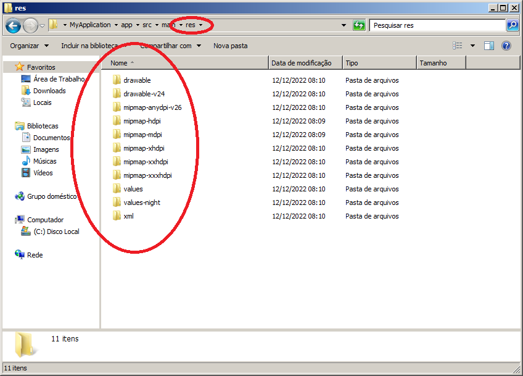Open Downloads in Favoritos
523x376 pixels.
[x=49, y=91]
